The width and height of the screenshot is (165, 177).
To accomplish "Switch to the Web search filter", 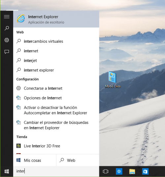I will pyautogui.click(x=78, y=160).
